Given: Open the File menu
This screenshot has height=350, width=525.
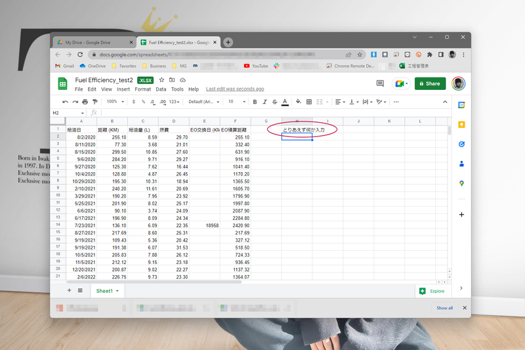Looking at the screenshot, I should click(79, 89).
